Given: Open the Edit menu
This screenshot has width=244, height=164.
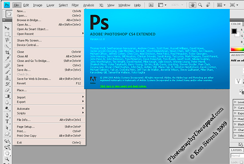Looking at the screenshot, I should [26, 5].
